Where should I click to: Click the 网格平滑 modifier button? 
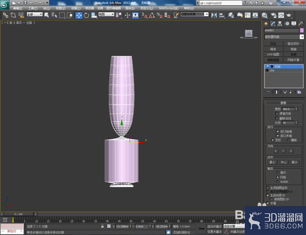point(293,60)
